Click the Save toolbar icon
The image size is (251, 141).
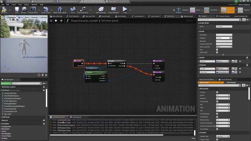click(16, 10)
